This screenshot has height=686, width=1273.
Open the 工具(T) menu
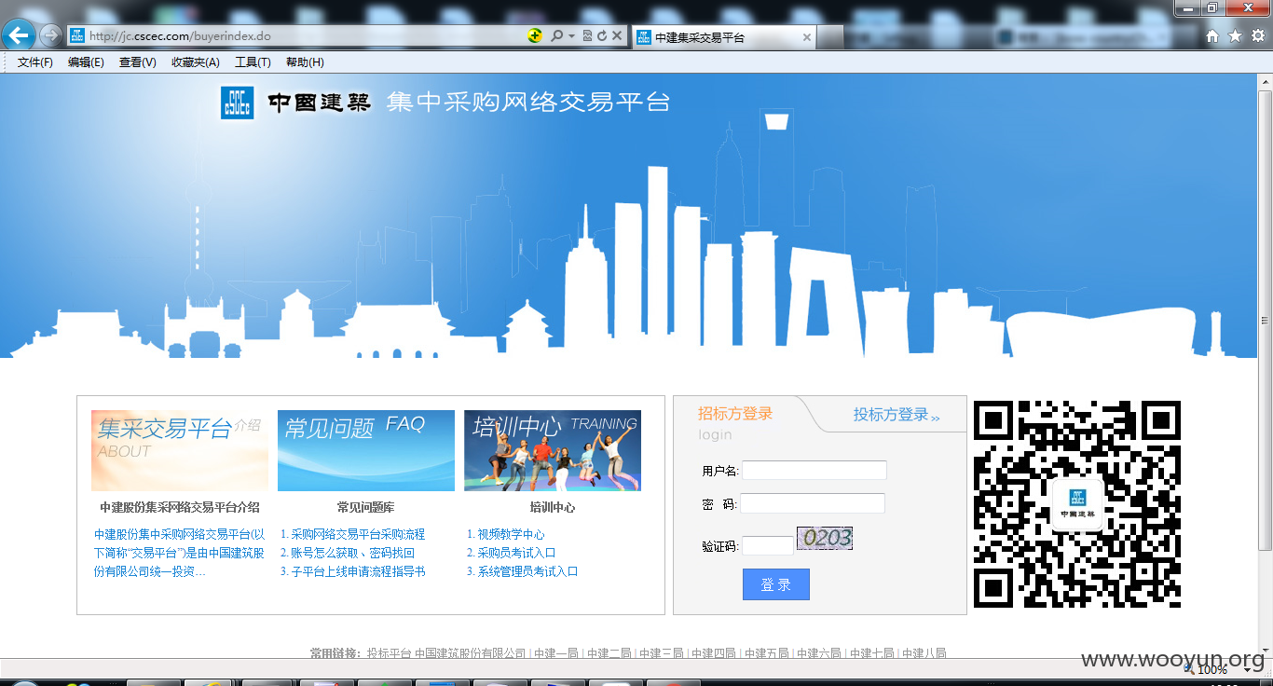253,62
